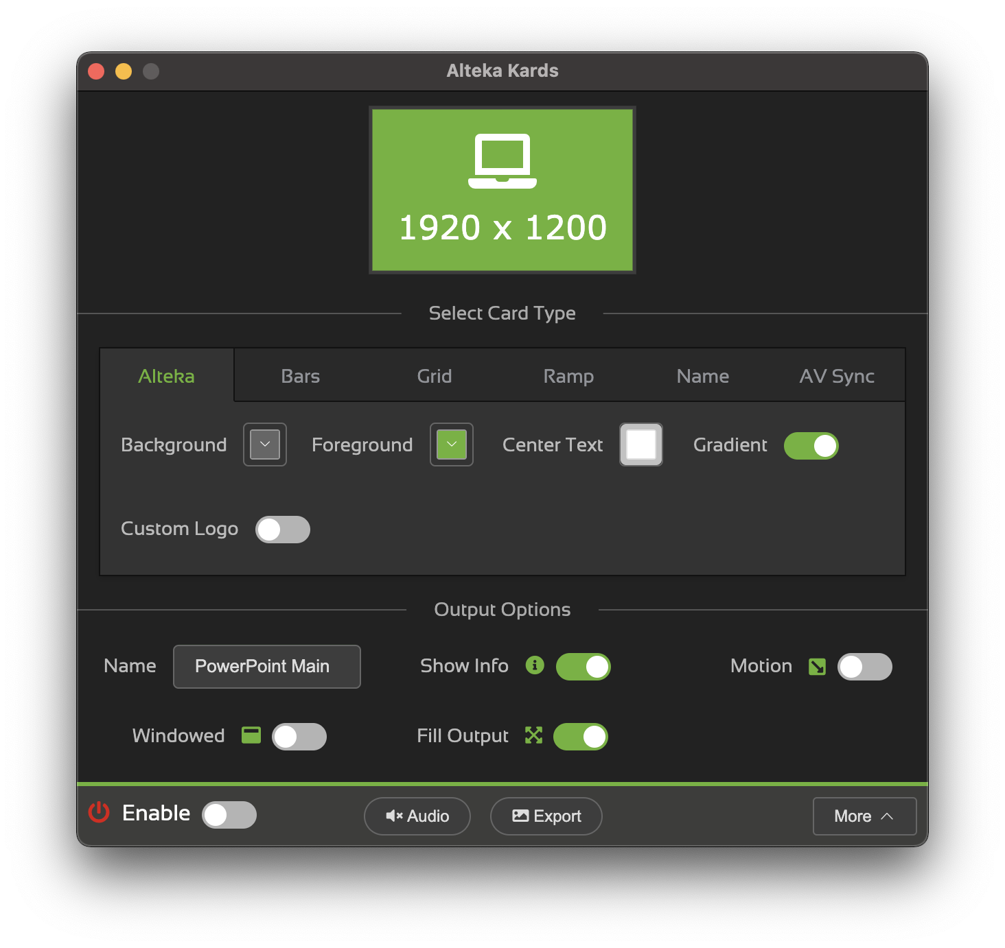Turn off the Gradient toggle
Image resolution: width=1005 pixels, height=948 pixels.
tap(811, 446)
